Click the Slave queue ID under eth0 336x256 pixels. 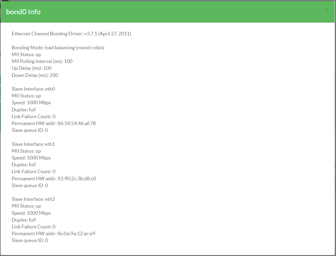30,130
